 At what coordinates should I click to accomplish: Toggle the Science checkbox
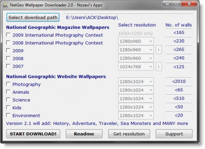8,100
